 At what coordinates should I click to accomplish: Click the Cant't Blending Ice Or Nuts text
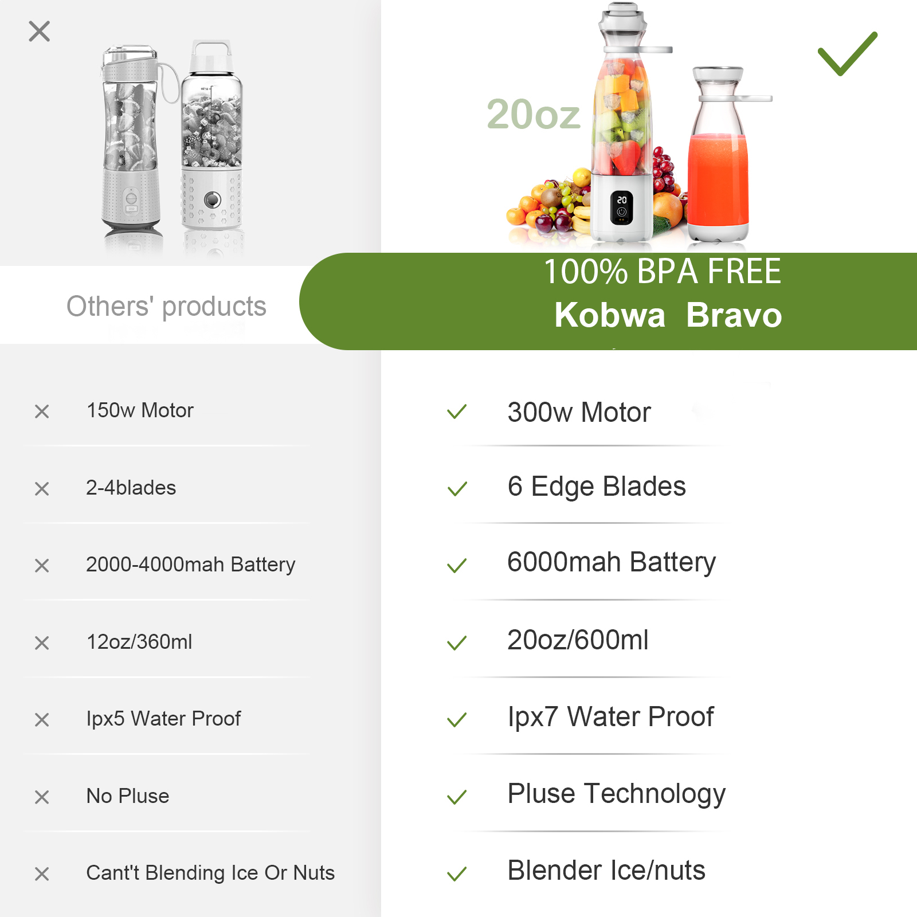tap(210, 873)
